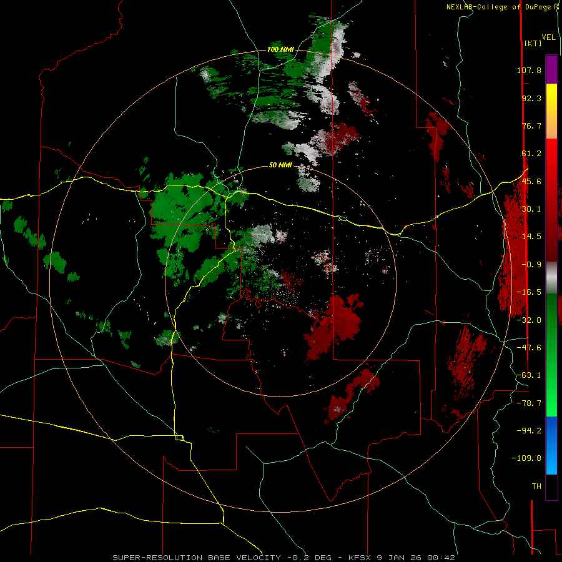The height and width of the screenshot is (562, 562).
Task: Click the 100 NMI range ring label
Action: pyautogui.click(x=280, y=49)
